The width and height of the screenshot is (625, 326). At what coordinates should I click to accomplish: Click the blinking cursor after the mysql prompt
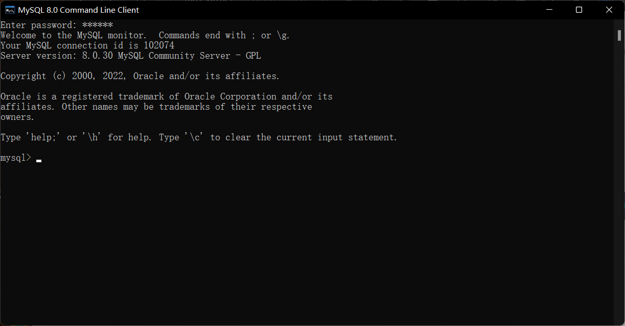point(39,160)
